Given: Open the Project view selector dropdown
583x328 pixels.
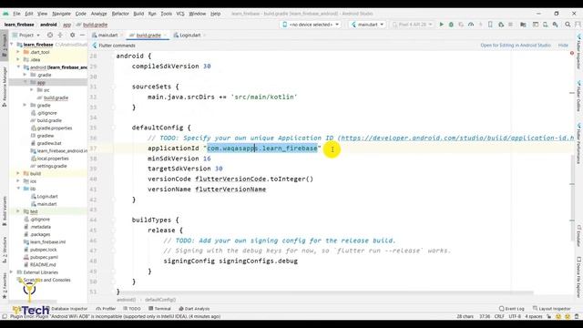Looking at the screenshot, I should click(26, 35).
